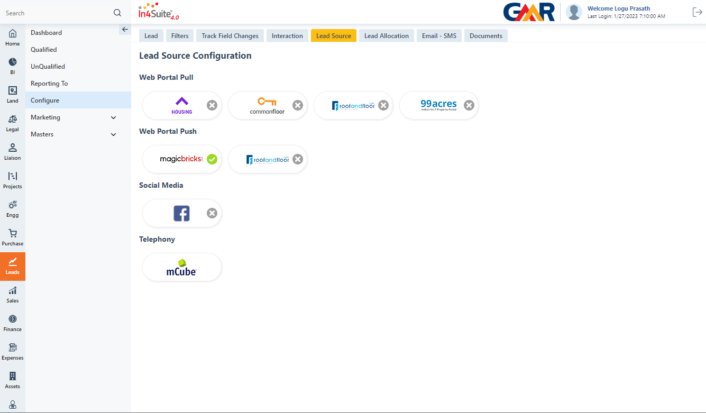This screenshot has width=706, height=413.
Task: Expand the Masters submenu
Action: point(113,134)
